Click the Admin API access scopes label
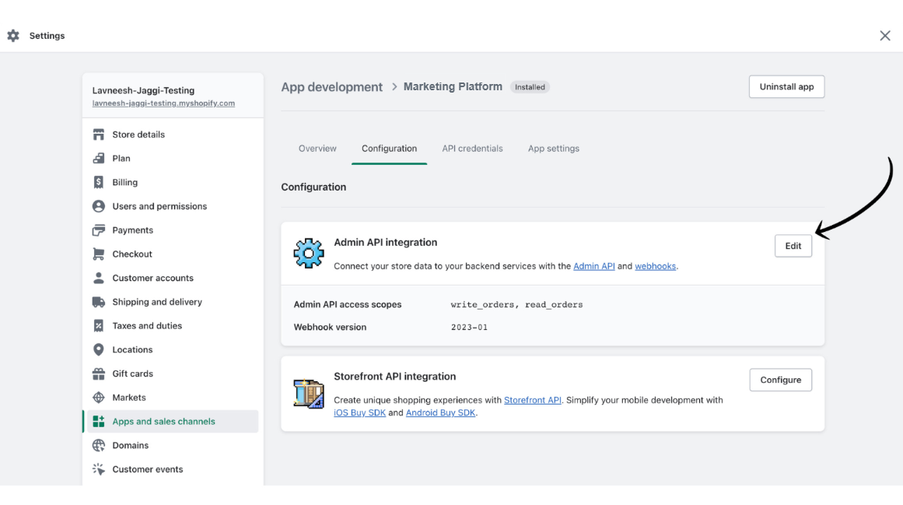Screen dimensions: 903x505 [348, 304]
